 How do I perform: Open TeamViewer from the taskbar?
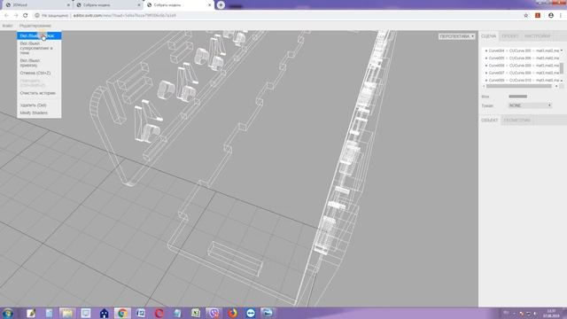click(x=250, y=313)
